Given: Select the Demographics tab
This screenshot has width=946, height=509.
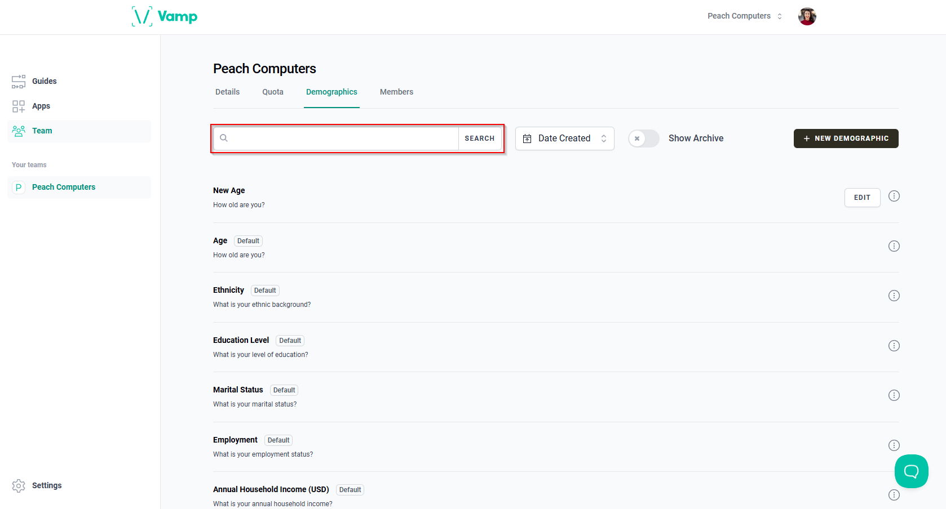Looking at the screenshot, I should 331,92.
